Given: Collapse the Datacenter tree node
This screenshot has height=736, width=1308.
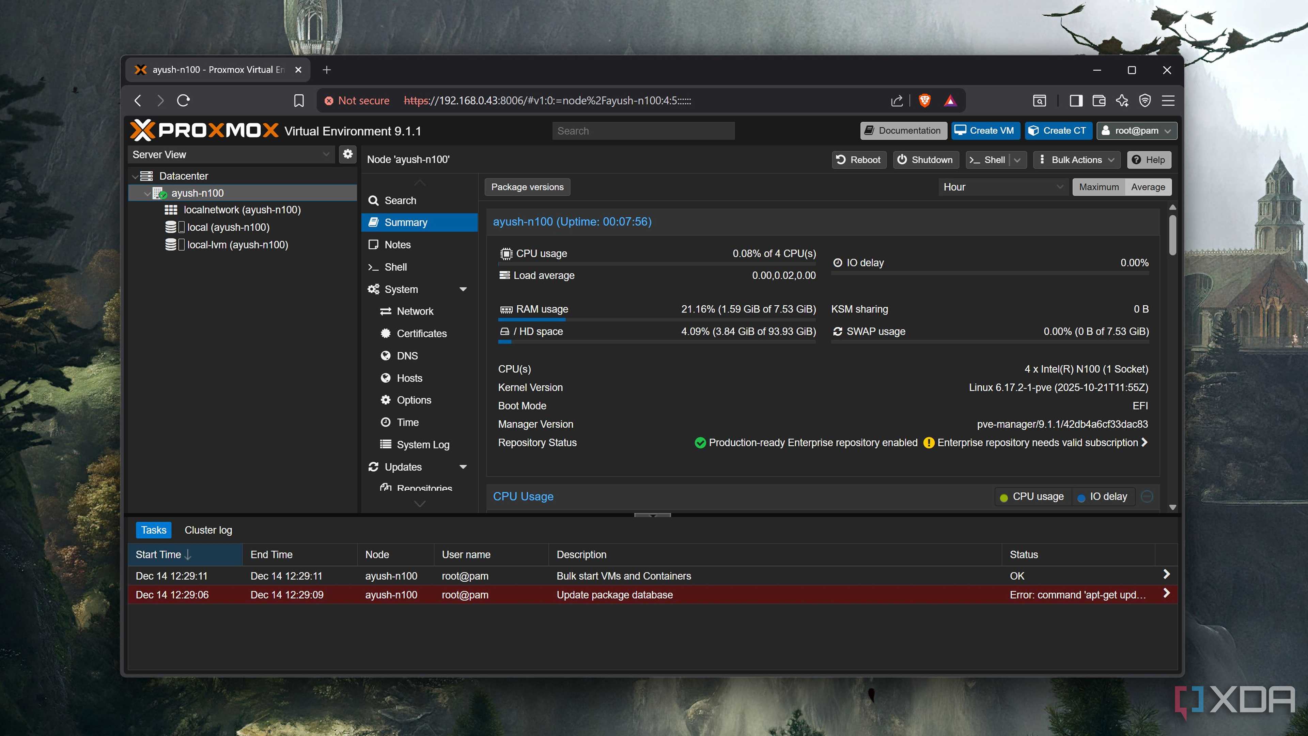Looking at the screenshot, I should (135, 176).
